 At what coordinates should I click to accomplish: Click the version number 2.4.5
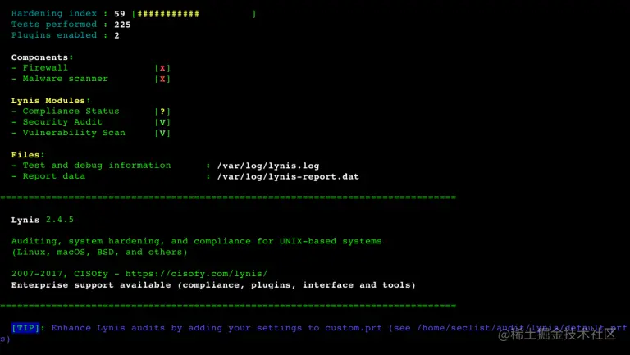click(x=59, y=220)
